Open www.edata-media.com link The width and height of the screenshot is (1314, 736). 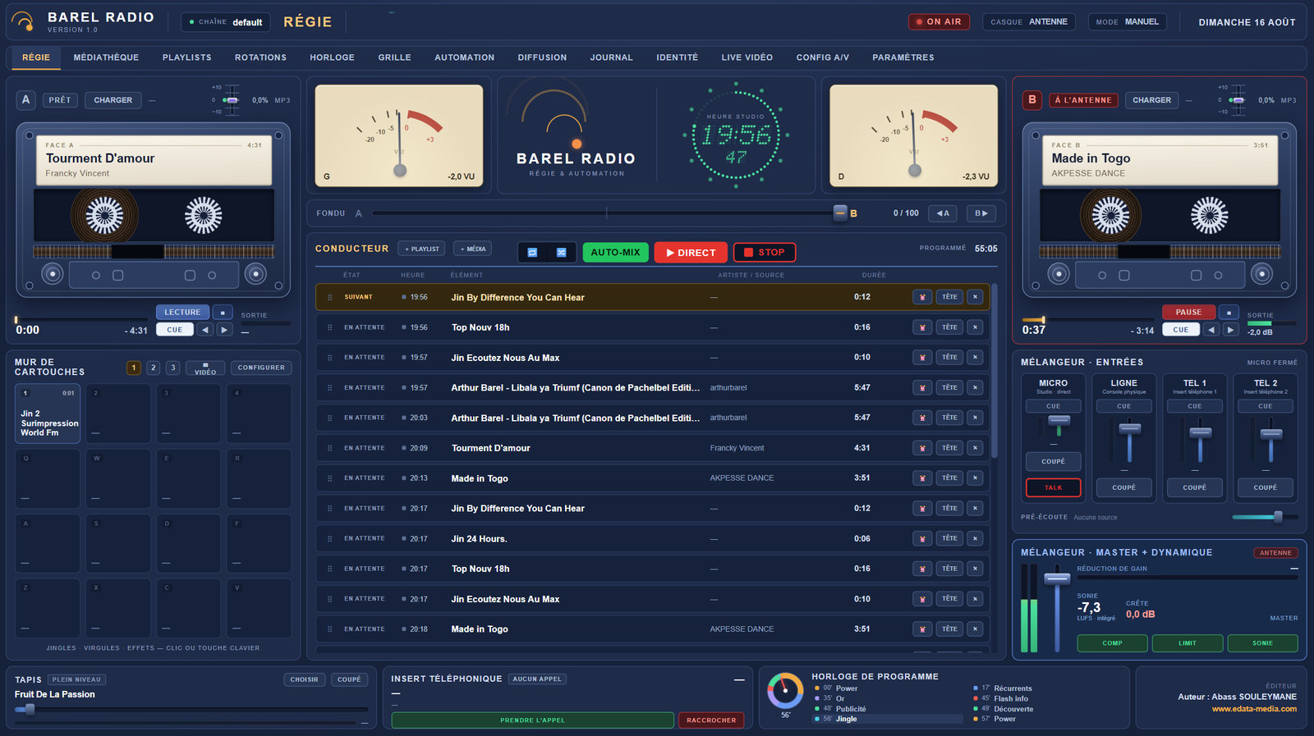click(x=1253, y=709)
